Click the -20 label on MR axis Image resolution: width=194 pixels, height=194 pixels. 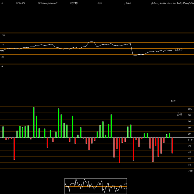(x=189, y=146)
